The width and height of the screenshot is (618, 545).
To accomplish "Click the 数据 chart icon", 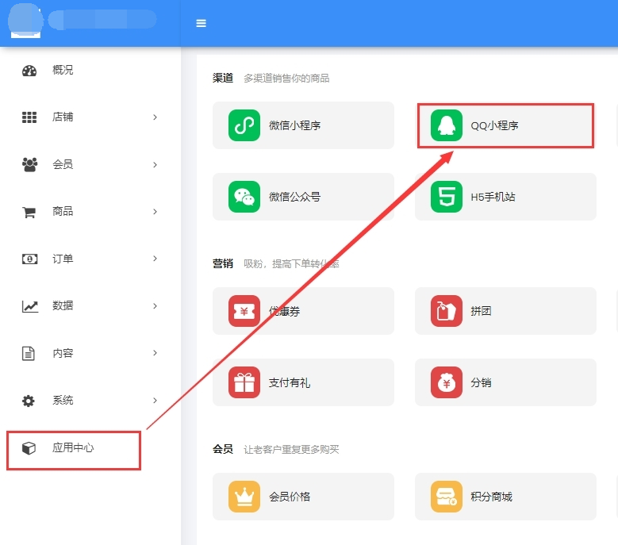I will click(30, 306).
